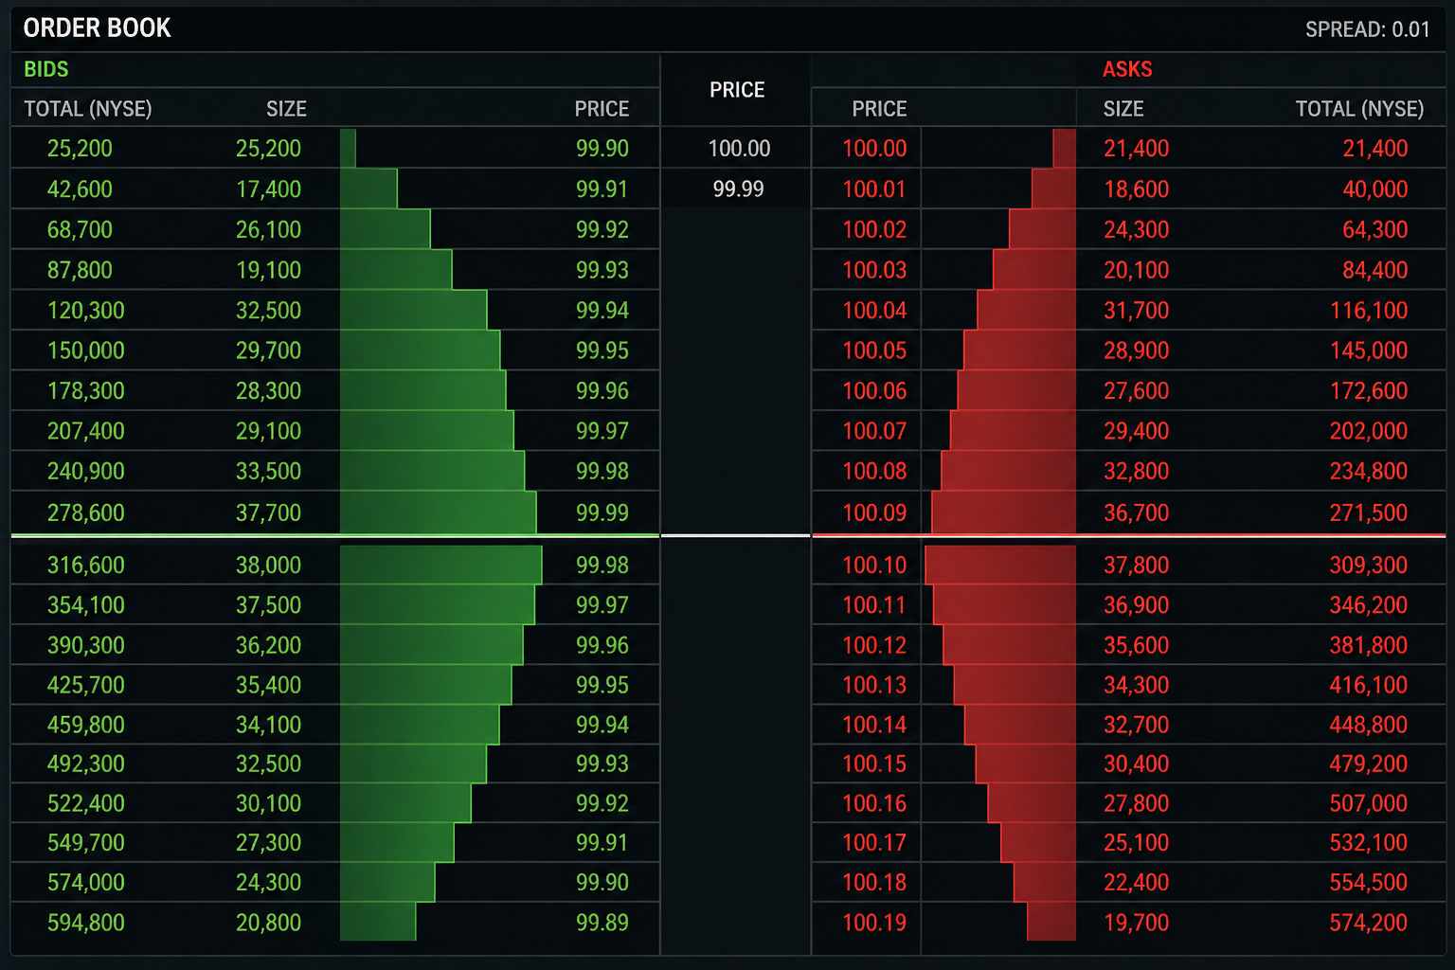The width and height of the screenshot is (1455, 970).
Task: Select bid price 99.89
Action: click(x=602, y=923)
